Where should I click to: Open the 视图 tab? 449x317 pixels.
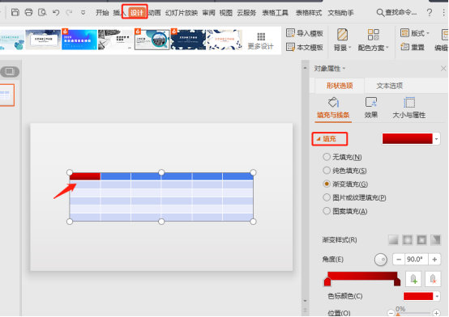point(225,13)
